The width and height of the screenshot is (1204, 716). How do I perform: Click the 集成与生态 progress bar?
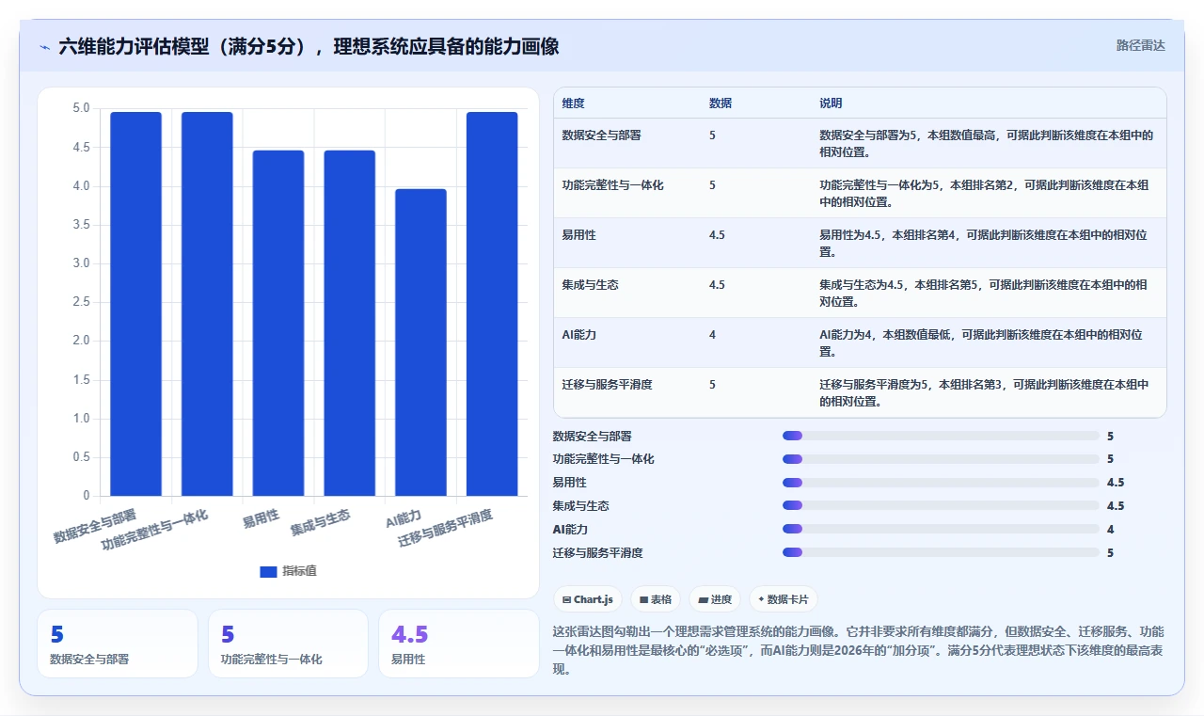pos(941,506)
